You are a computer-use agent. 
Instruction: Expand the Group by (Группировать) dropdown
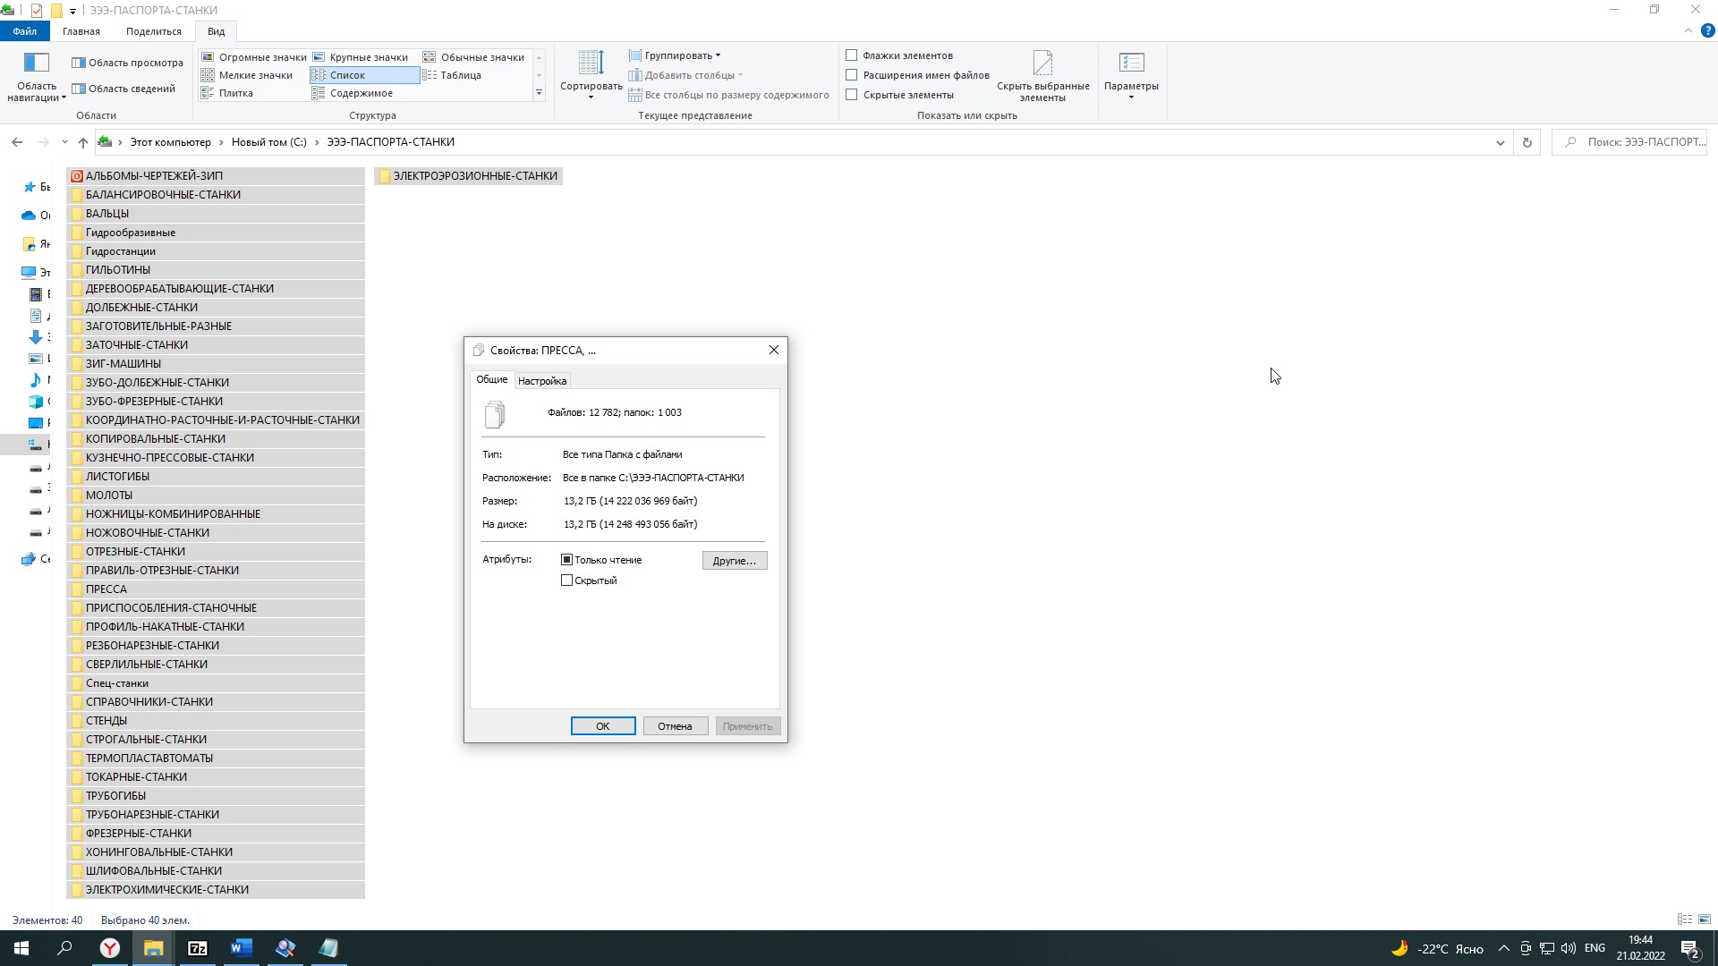coord(676,55)
